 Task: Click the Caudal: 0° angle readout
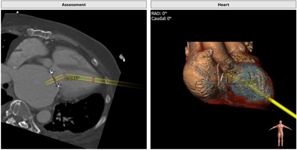pos(161,18)
